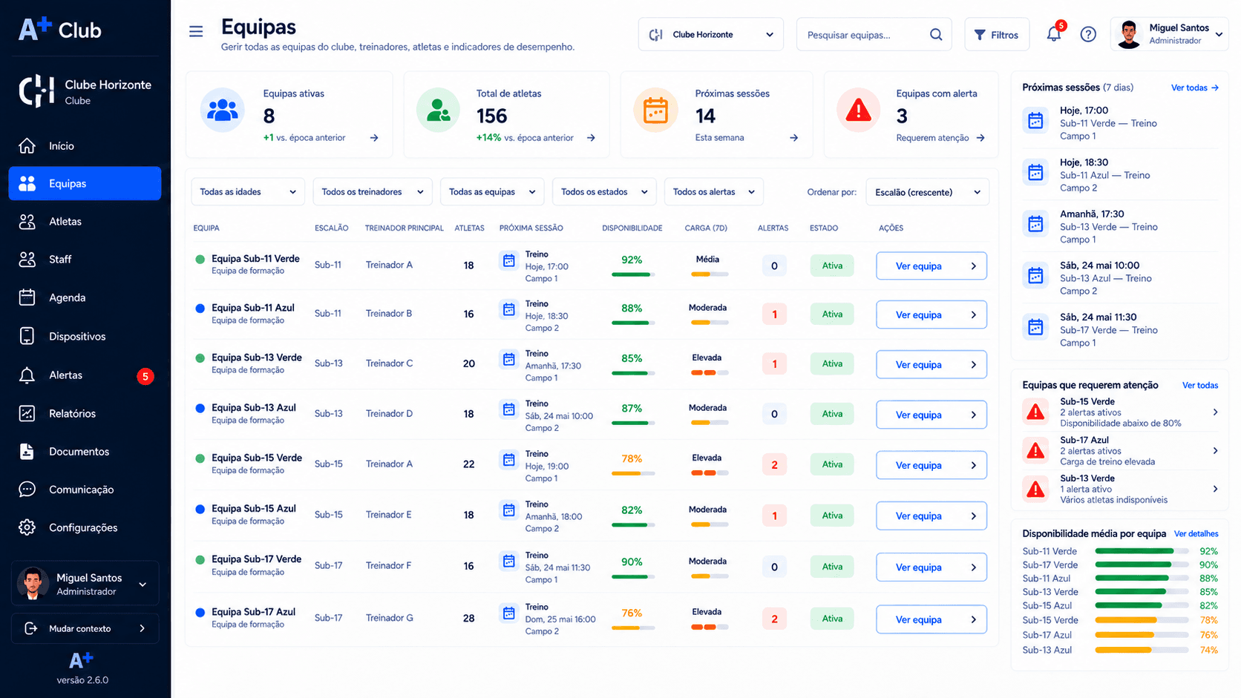The image size is (1241, 698).
Task: Click Ver todas link in Próximas sessões
Action: point(1195,88)
